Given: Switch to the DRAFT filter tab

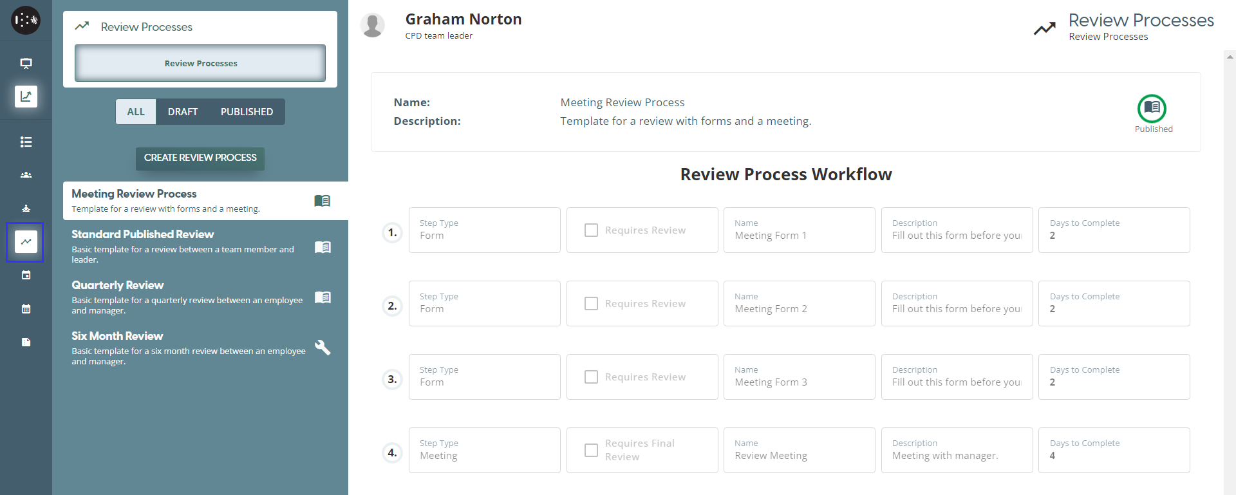Looking at the screenshot, I should tap(183, 112).
